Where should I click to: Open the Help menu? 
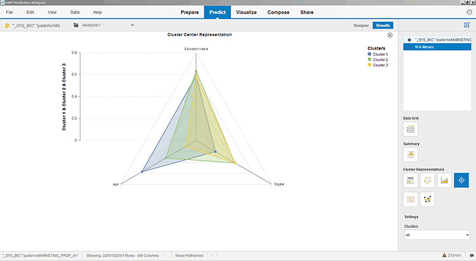(x=98, y=13)
